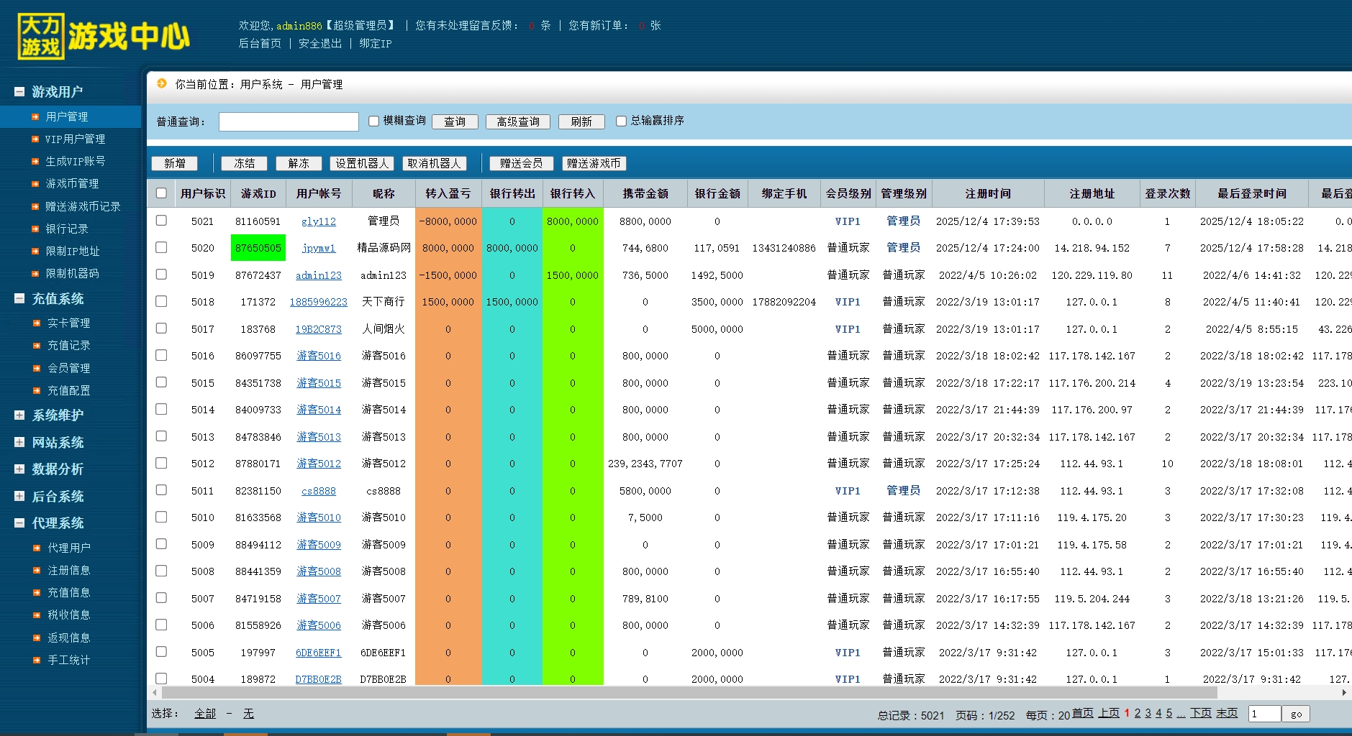Image resolution: width=1352 pixels, height=736 pixels.
Task: Click the bullet icon next to 充值记录
Action: [37, 346]
